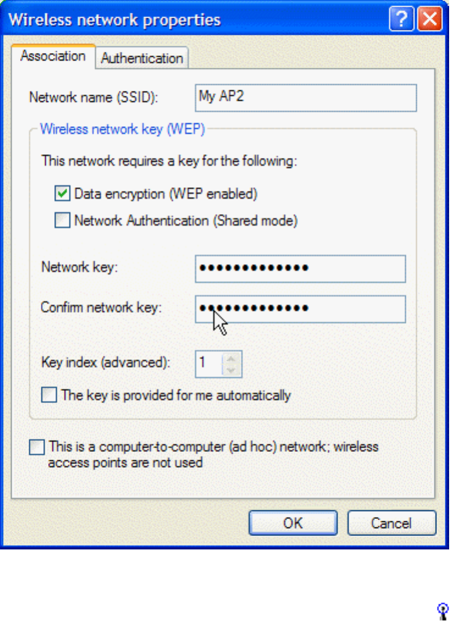Screen dimensions: 454x622
Task: Enable Network Authentication (Shared mode)
Action: [x=62, y=220]
